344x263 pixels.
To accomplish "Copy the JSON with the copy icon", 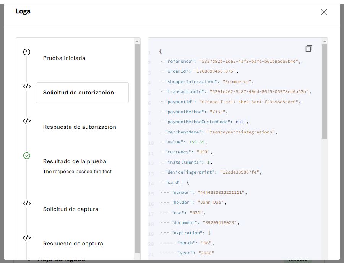I will coord(309,49).
